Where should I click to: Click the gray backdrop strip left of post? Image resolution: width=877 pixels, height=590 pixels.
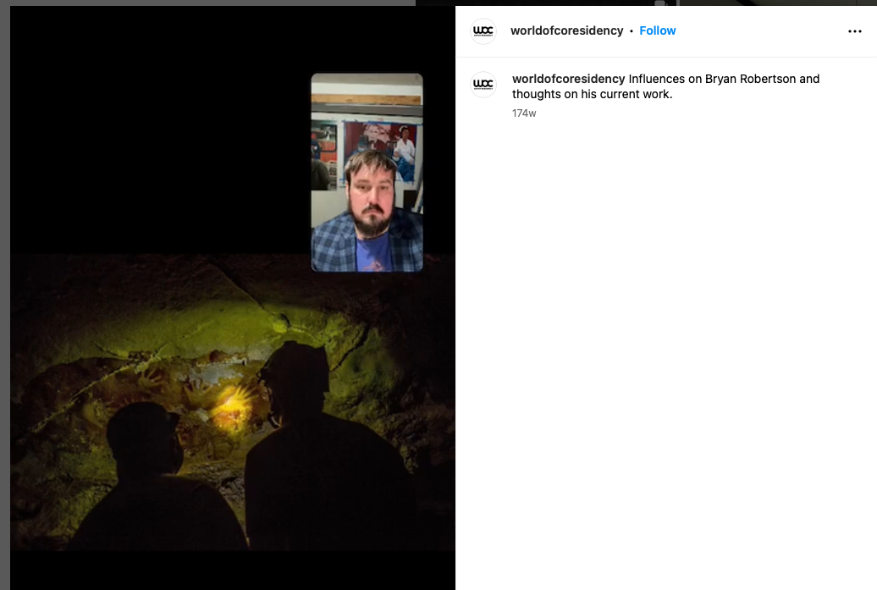[4, 296]
